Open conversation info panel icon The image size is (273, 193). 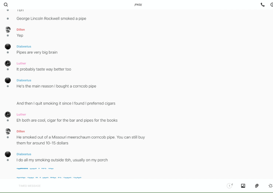[272, 5]
